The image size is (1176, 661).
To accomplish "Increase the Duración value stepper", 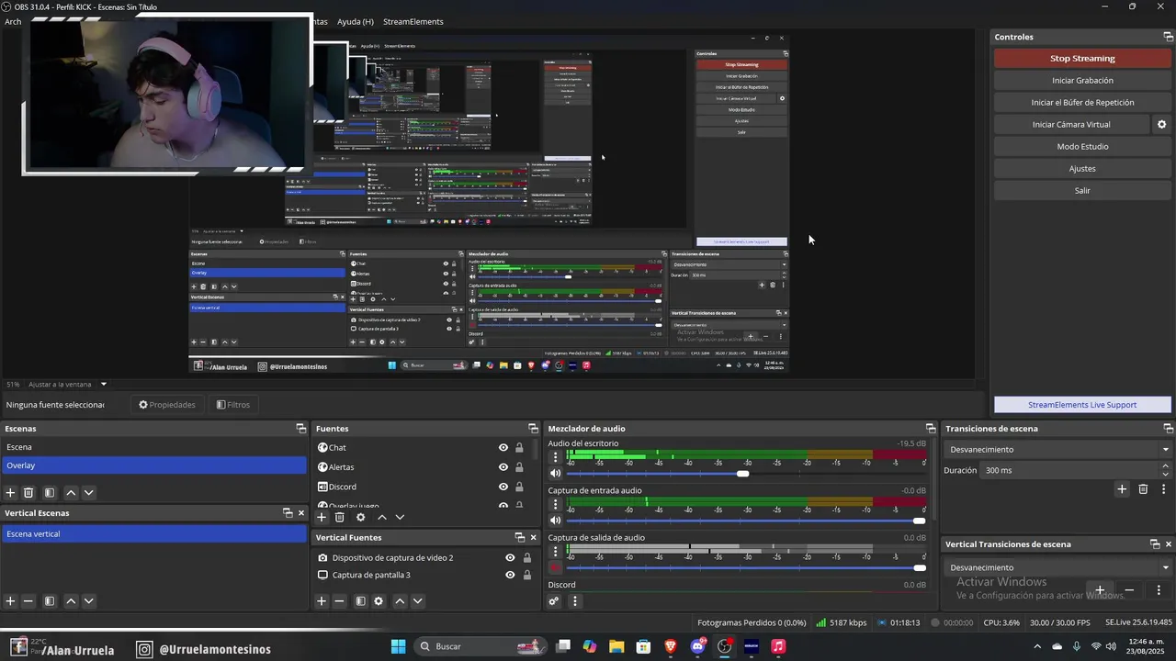I will [1166, 466].
